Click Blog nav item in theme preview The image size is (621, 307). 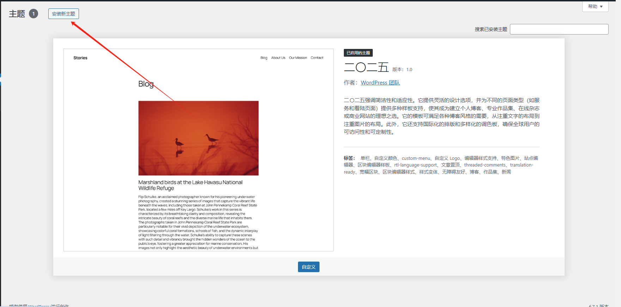(x=264, y=58)
